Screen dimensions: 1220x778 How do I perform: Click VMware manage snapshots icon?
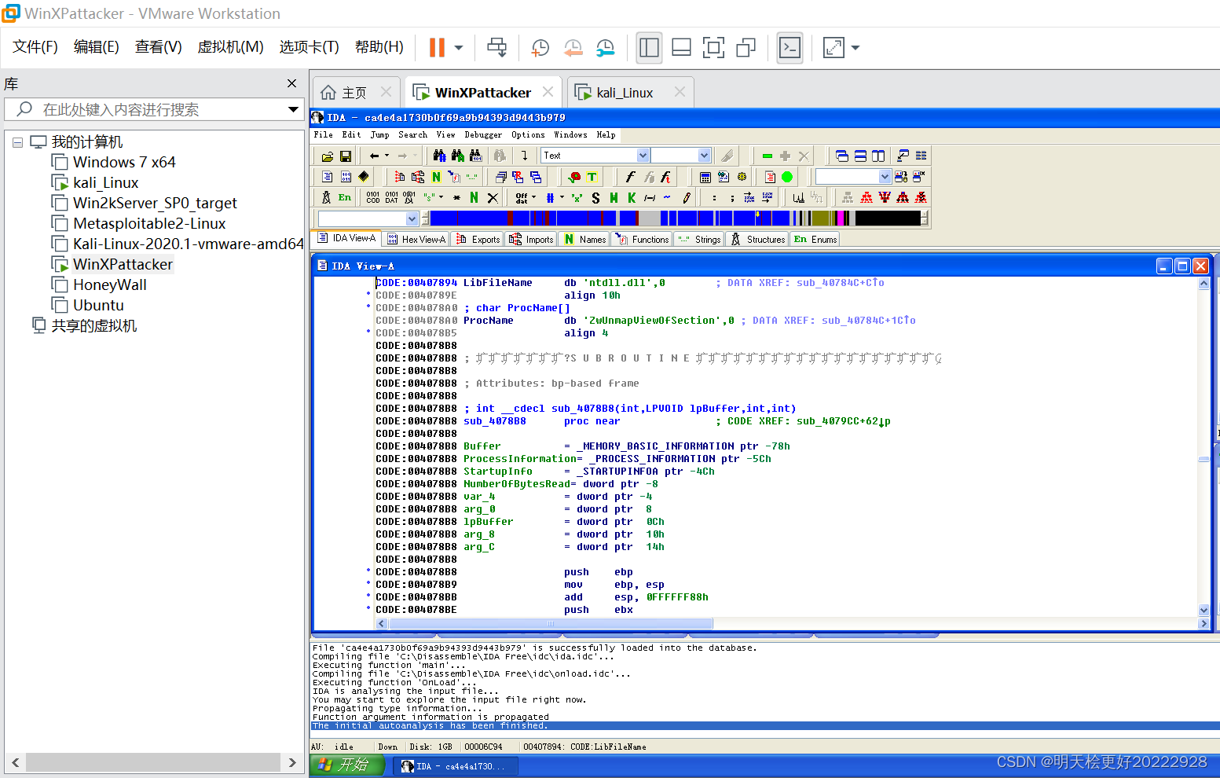pyautogui.click(x=605, y=48)
